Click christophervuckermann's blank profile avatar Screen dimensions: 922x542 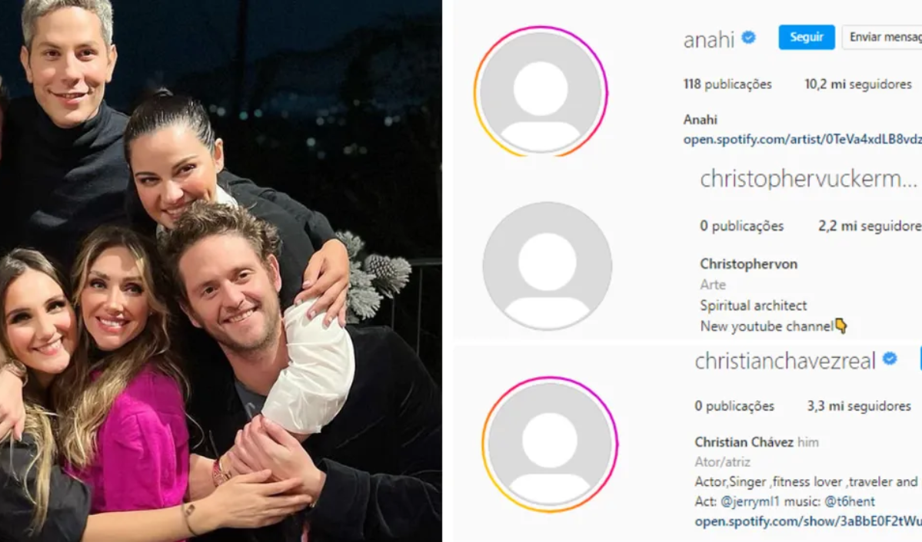(548, 266)
